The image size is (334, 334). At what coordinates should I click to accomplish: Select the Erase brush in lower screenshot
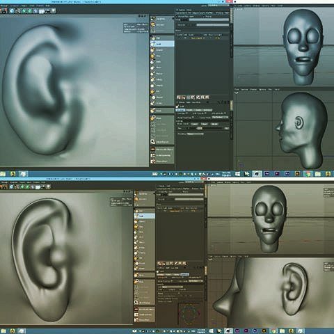[x=144, y=275]
